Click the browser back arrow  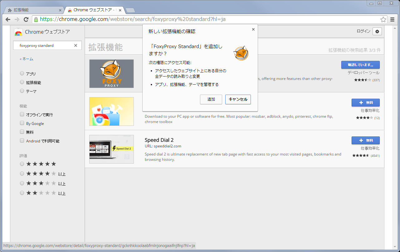coord(8,19)
